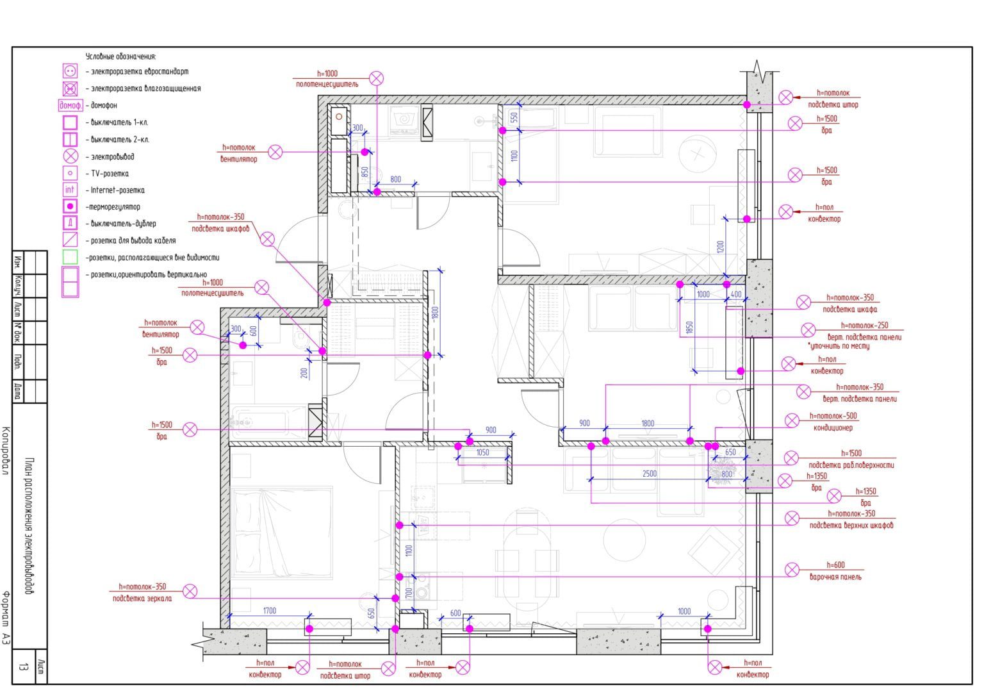The width and height of the screenshot is (984, 696).
Task: Click the 2-кл. switch legend symbol
Action: (x=70, y=139)
